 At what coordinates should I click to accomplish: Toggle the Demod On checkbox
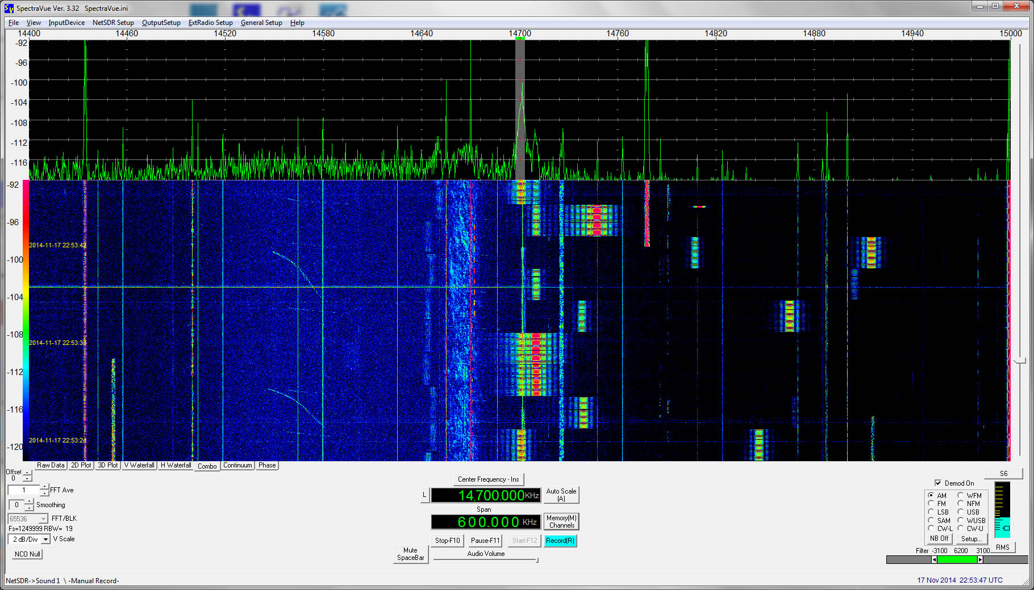938,483
